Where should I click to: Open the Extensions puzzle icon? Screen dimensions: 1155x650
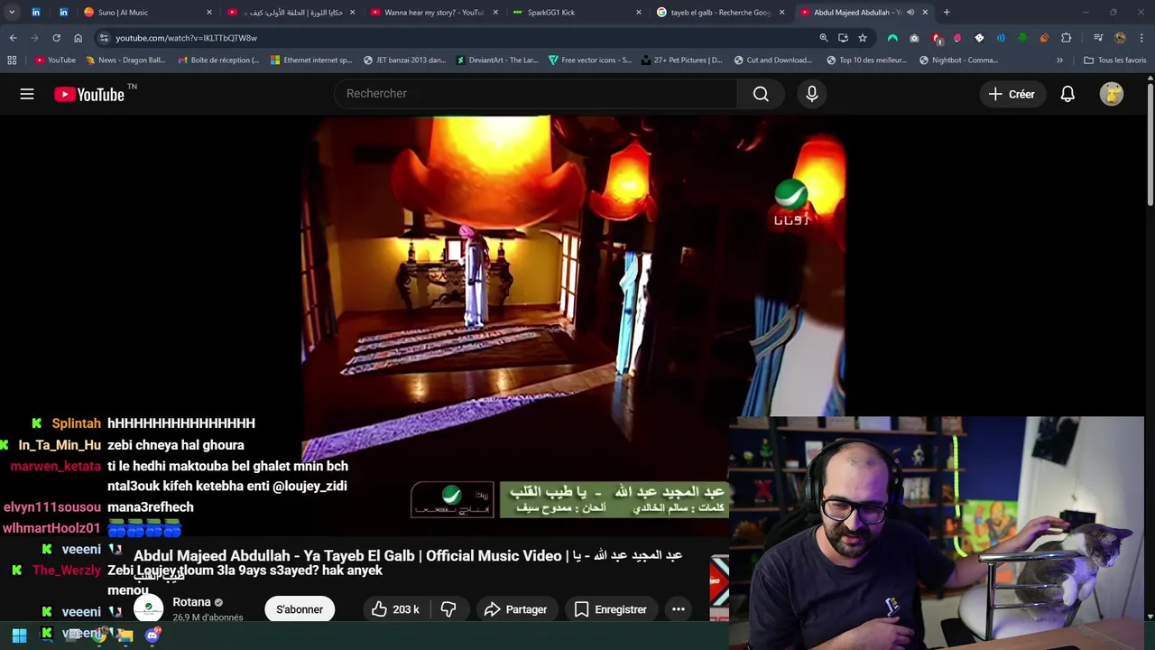(x=1067, y=38)
